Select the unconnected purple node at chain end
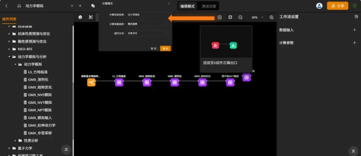Image resolution: width=361 pixels, height=156 pixels. 247,77
